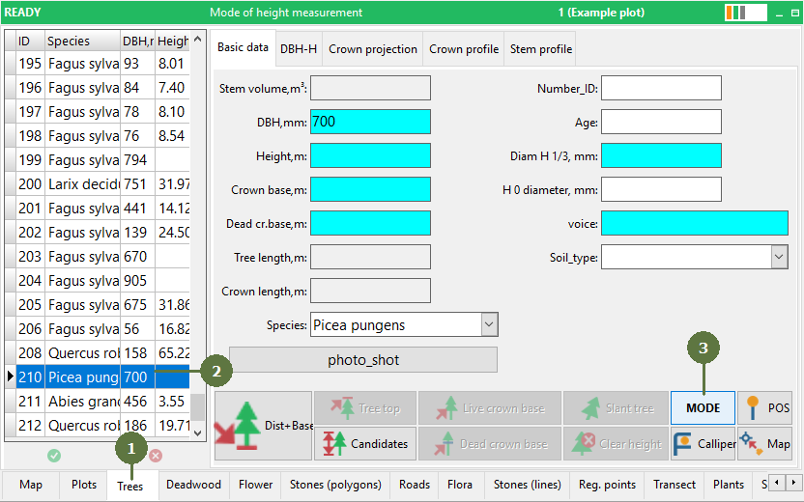The image size is (804, 502).
Task: Click the photo_shot button
Action: [363, 360]
